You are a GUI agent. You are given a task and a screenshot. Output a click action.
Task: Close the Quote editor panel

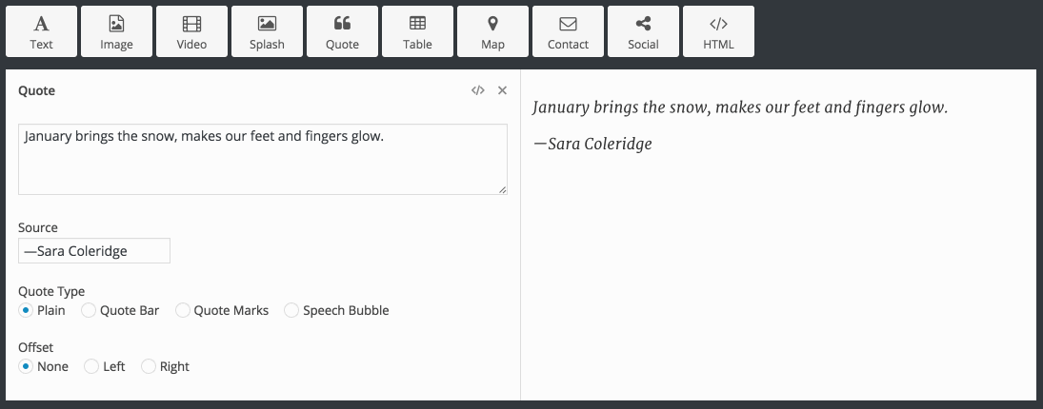[502, 90]
